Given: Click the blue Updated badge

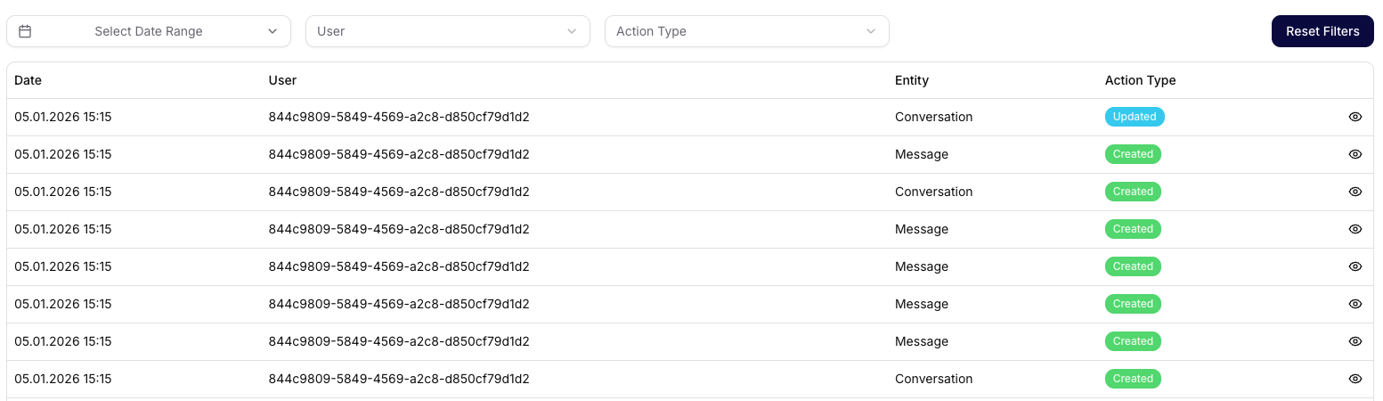Looking at the screenshot, I should pyautogui.click(x=1135, y=117).
